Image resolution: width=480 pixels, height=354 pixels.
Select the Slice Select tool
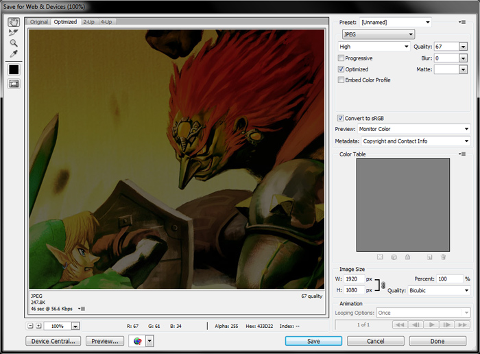[x=14, y=32]
